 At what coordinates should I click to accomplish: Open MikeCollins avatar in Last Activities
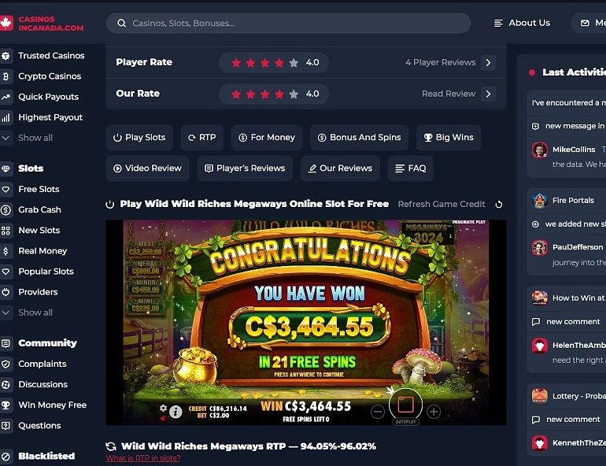[x=540, y=150]
